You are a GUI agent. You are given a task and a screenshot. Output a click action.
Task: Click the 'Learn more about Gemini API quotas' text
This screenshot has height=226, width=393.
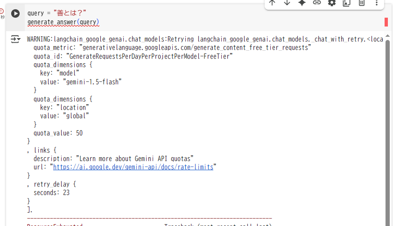pos(134,159)
